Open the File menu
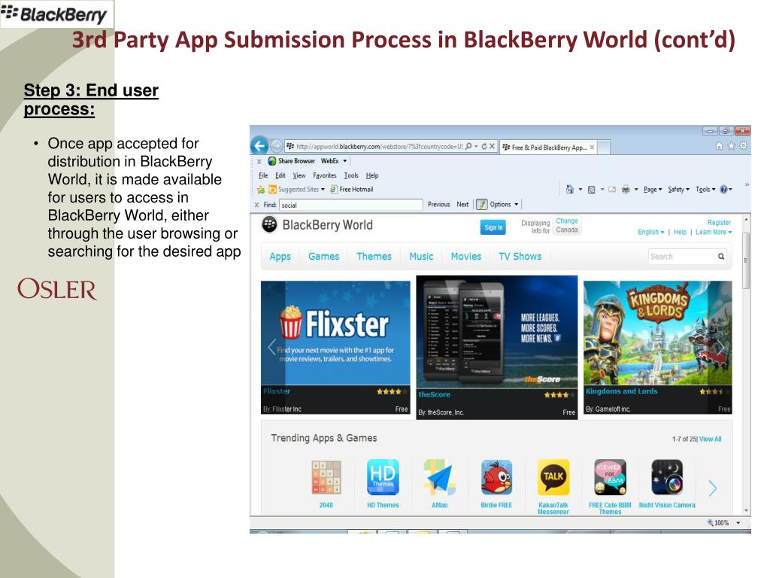The height and width of the screenshot is (578, 770). point(263,175)
